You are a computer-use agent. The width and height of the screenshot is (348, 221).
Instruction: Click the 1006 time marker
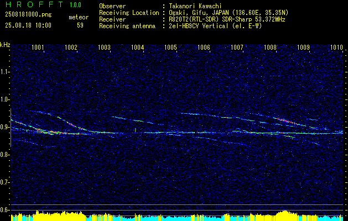coord(204,47)
